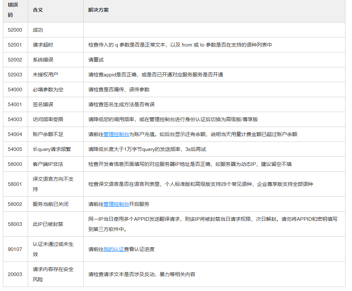Viewport: 352px width, 291px height.
Task: Select error code 90107
Action: (15, 249)
